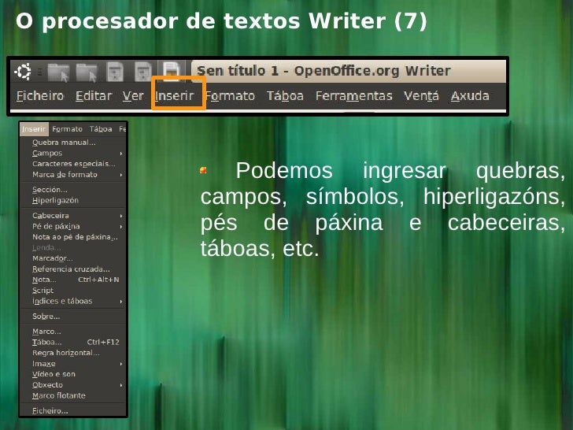Choose the 'Marcador...' entry

tap(73, 258)
